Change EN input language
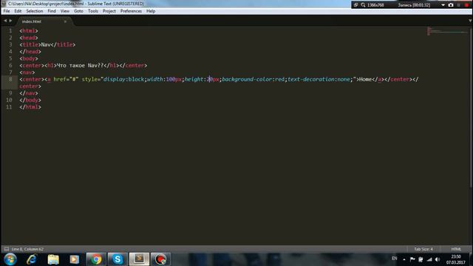The height and width of the screenshot is (266, 473). [x=394, y=259]
